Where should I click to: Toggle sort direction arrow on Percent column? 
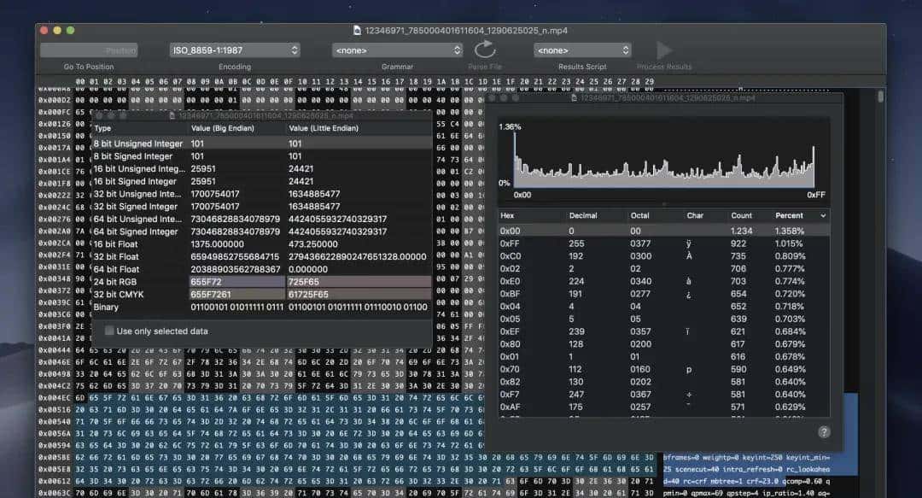click(823, 216)
